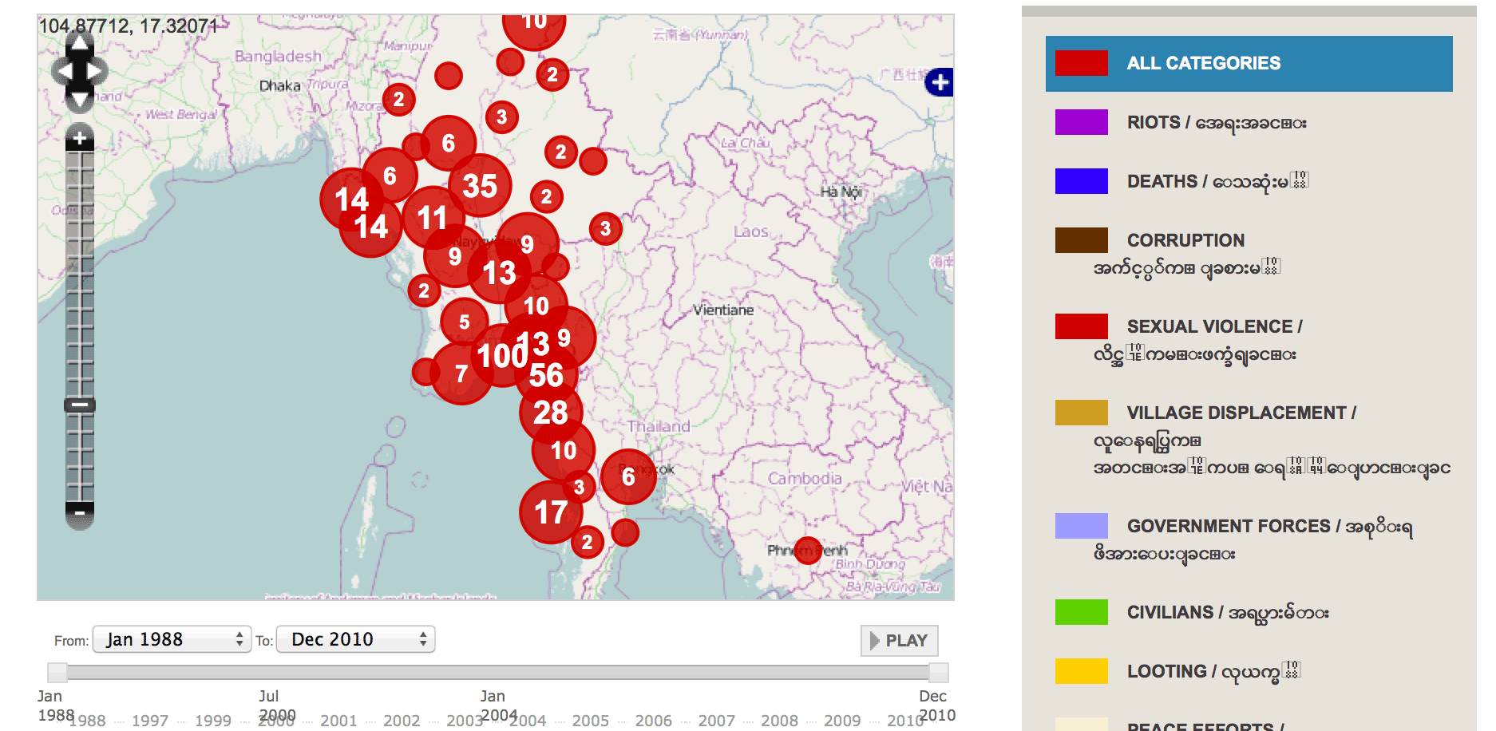1496x731 pixels.
Task: Click the cluster marker labeled 35
Action: [480, 186]
